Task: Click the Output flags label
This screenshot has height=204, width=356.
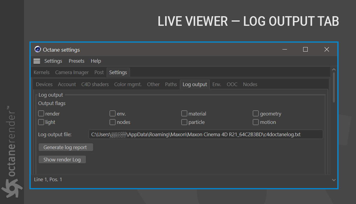Action: pos(52,103)
